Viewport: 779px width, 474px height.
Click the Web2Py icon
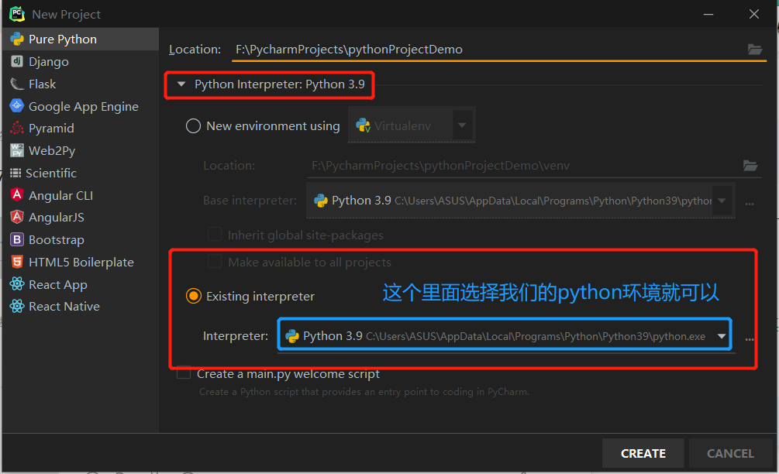pos(17,150)
